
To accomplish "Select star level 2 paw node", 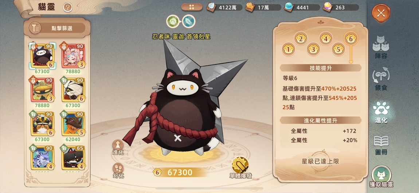I will 301,39.
